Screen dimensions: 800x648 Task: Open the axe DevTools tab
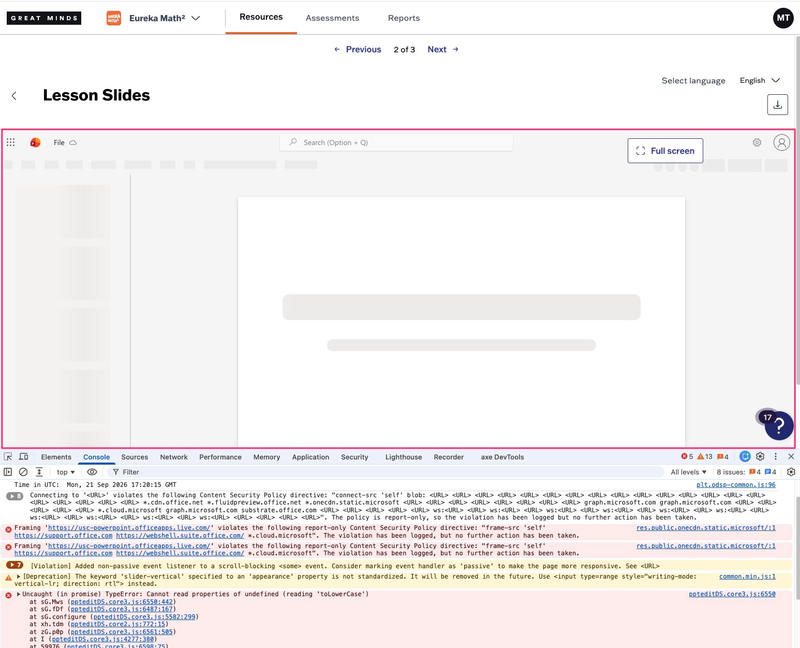pyautogui.click(x=502, y=457)
